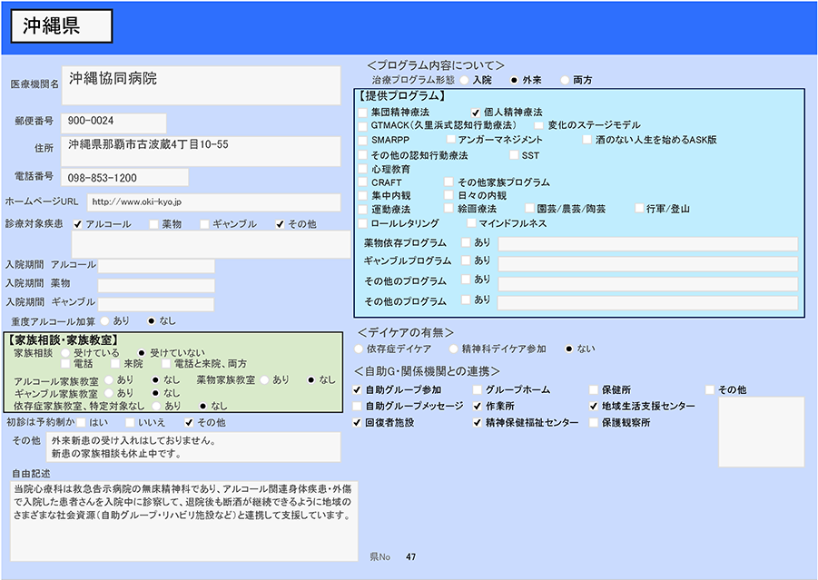
Task: Toggle the アルコール target disease checkbox
Action: (x=79, y=224)
